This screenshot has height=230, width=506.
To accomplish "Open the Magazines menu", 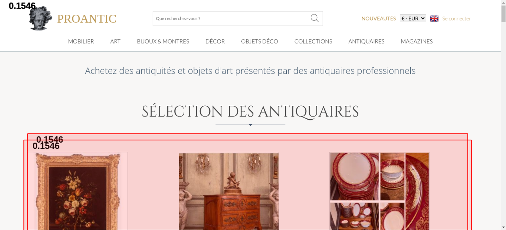I will pyautogui.click(x=417, y=41).
